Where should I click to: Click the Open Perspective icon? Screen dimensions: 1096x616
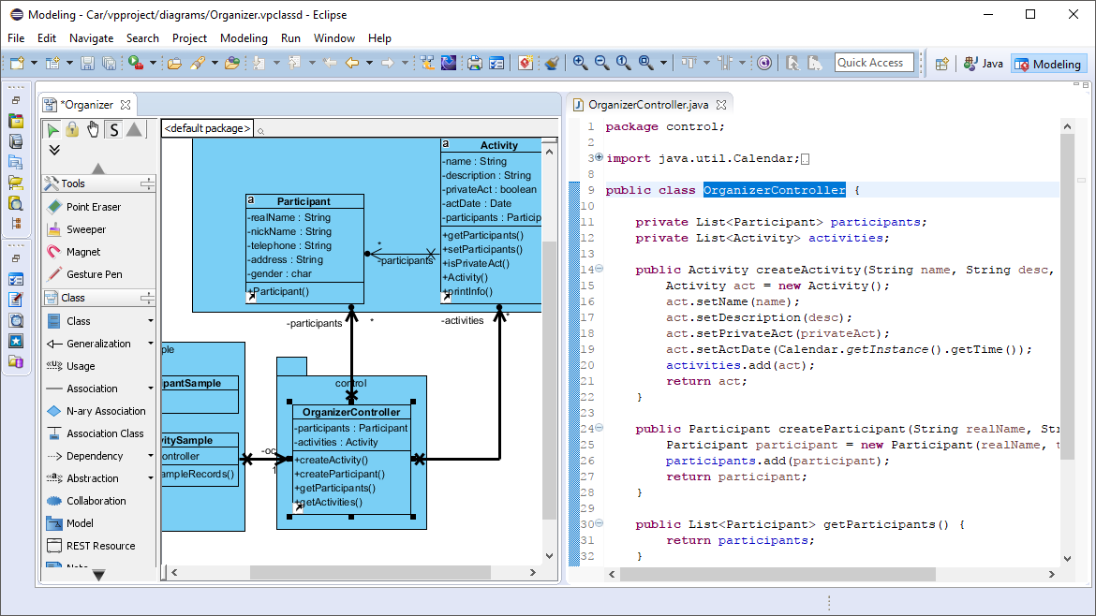pos(942,64)
